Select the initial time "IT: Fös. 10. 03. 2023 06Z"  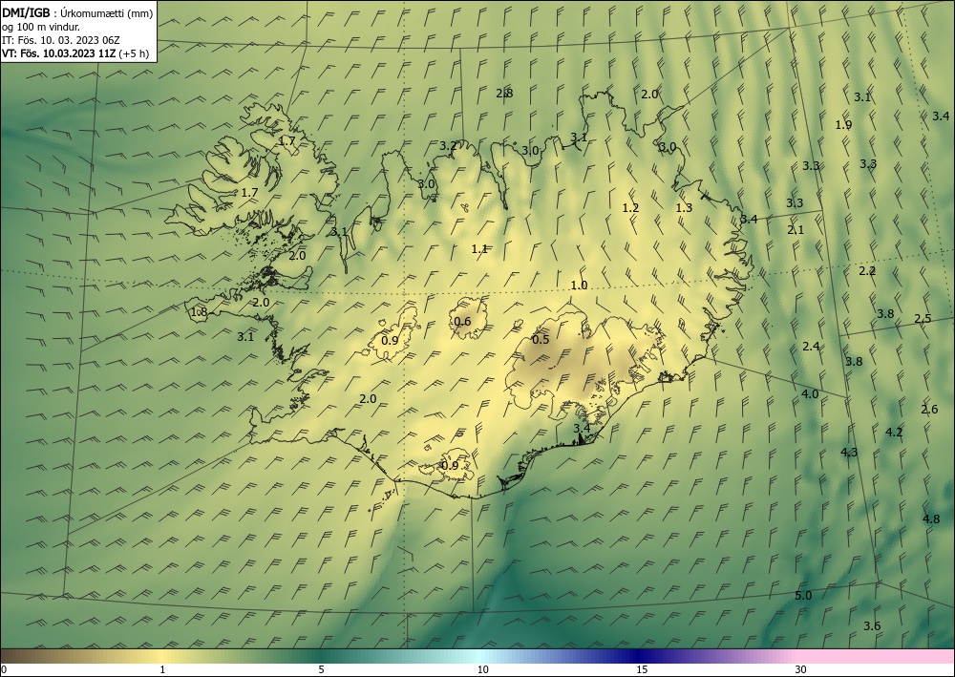[61, 40]
